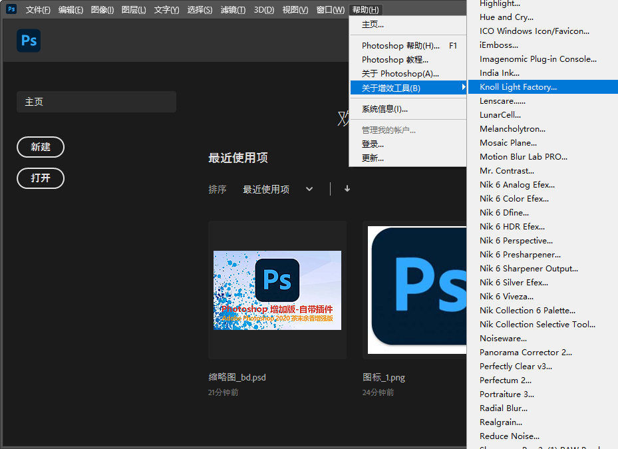Select Panorama Corrector 2...
The height and width of the screenshot is (449, 618).
click(x=542, y=353)
